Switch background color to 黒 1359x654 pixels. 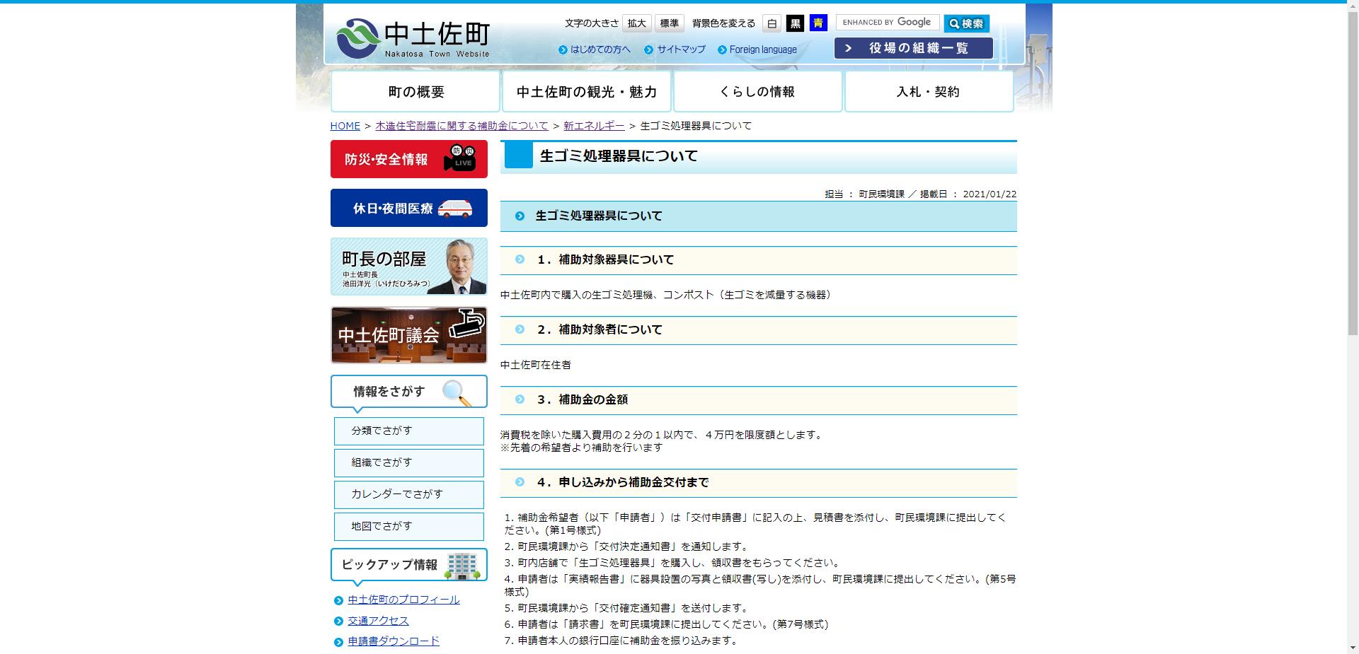794,23
